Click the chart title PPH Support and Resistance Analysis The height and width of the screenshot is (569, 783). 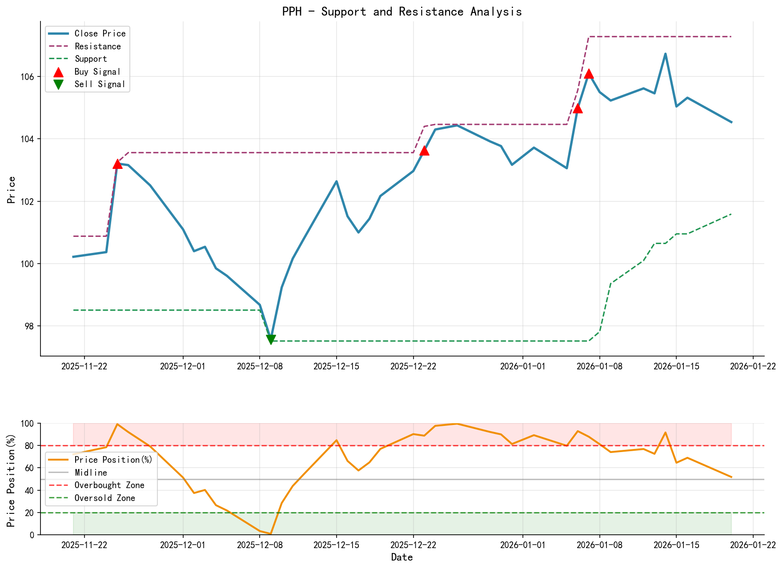point(402,12)
